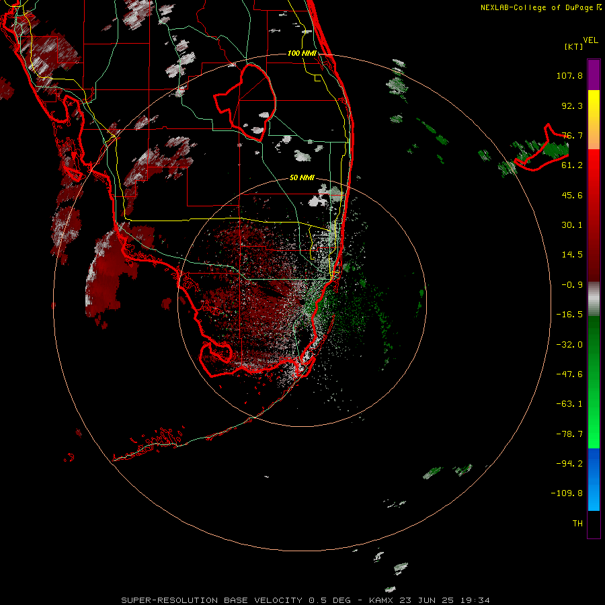Click the NEXLAB-College of DuPage watermark text
605x605 pixels.
pos(540,7)
